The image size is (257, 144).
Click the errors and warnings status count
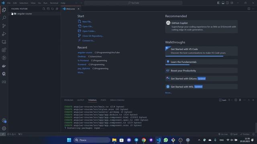(x=11, y=134)
